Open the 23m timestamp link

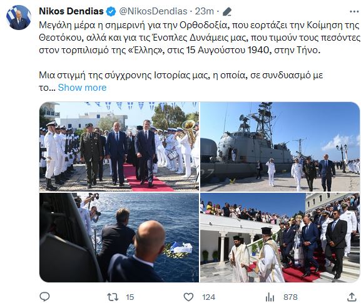pyautogui.click(x=205, y=11)
